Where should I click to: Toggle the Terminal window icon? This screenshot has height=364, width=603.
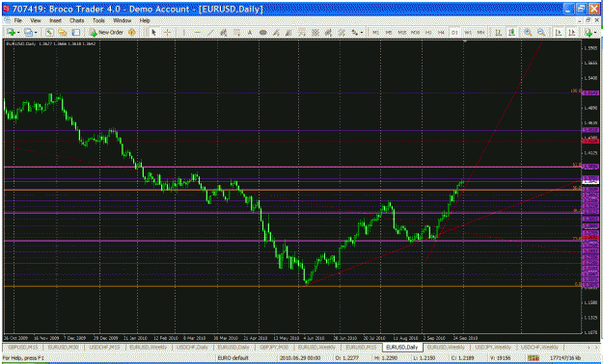click(76, 33)
